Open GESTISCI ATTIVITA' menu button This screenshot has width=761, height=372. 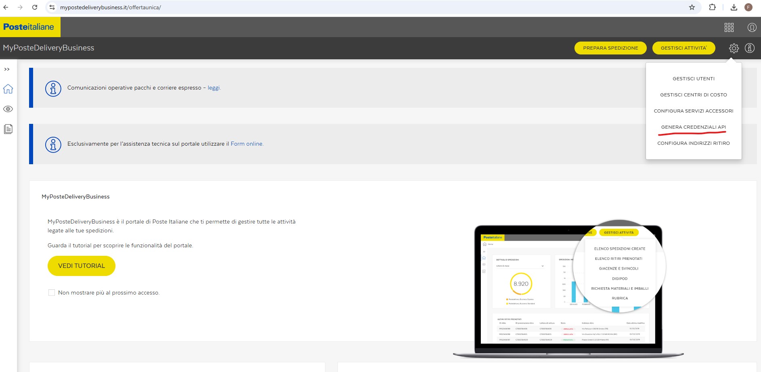pyautogui.click(x=684, y=48)
